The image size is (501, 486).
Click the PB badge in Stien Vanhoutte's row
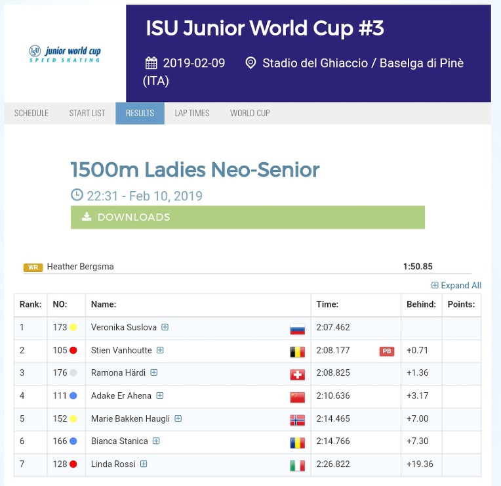(x=386, y=351)
